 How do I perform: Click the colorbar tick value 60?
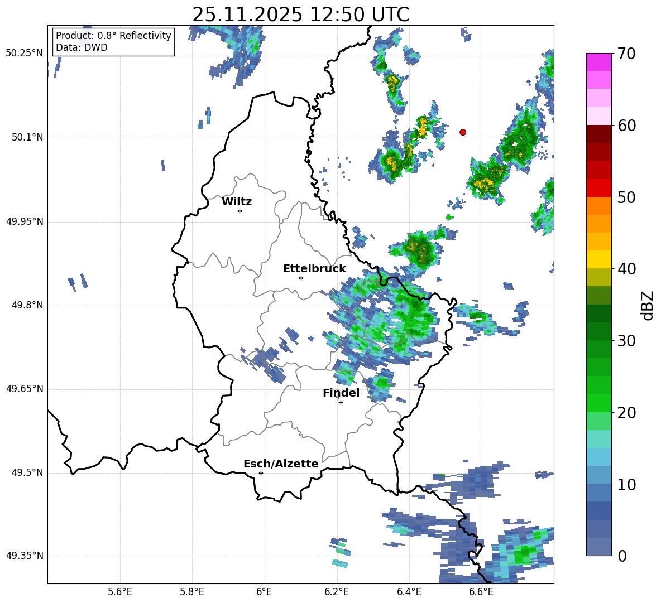tap(626, 125)
